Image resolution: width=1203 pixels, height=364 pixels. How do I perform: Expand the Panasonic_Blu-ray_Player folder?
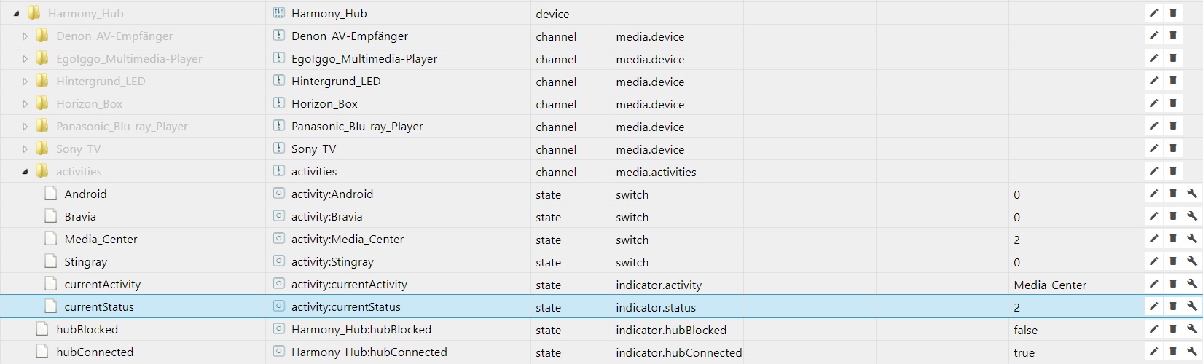point(25,127)
